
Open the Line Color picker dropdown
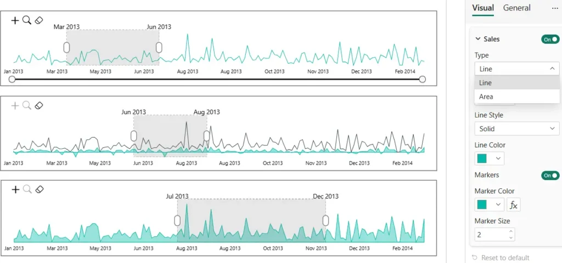pyautogui.click(x=489, y=158)
